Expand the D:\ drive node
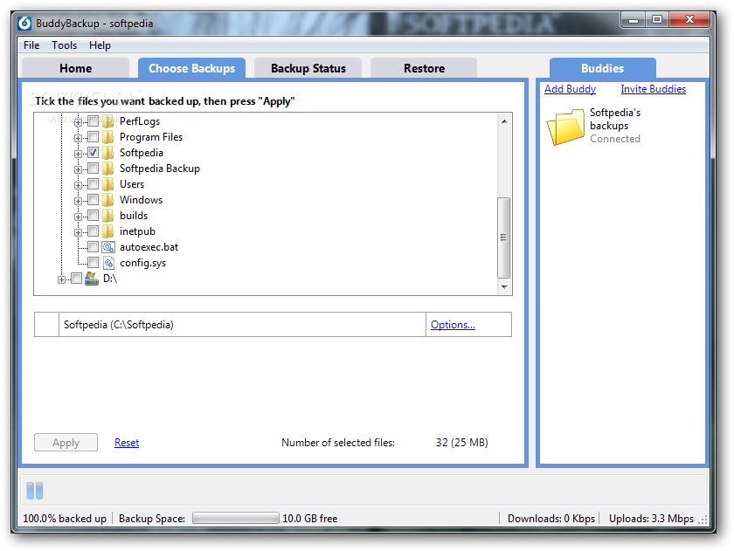This screenshot has height=551, width=734. (61, 279)
